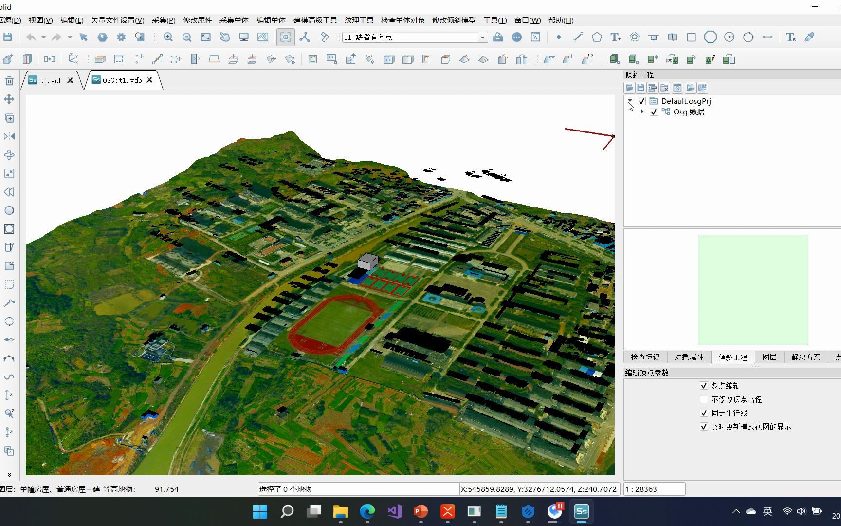Switch to the 解决方案 panel tab
841x526 pixels.
coord(806,357)
